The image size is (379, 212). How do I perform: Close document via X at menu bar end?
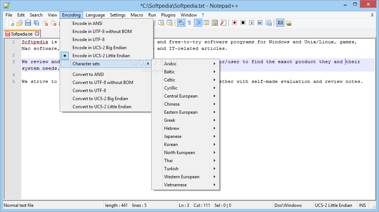pos(372,15)
